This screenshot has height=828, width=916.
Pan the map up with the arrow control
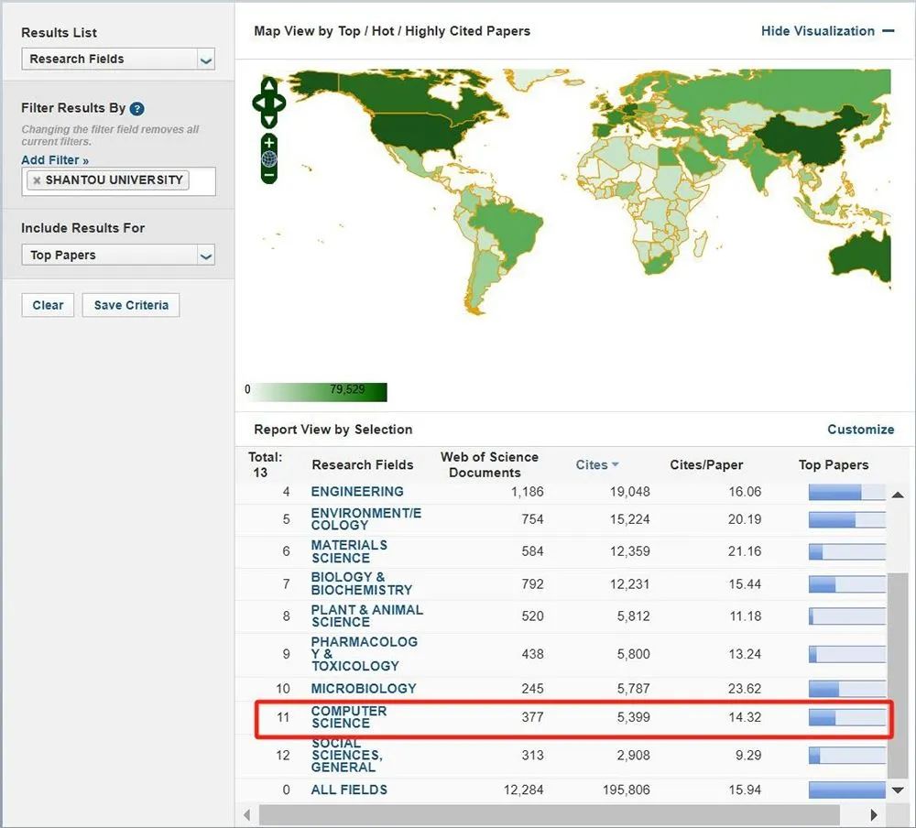point(268,86)
